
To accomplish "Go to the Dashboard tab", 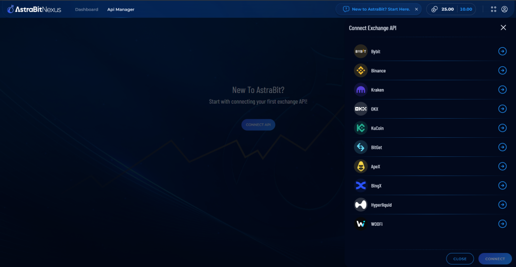I will [87, 10].
